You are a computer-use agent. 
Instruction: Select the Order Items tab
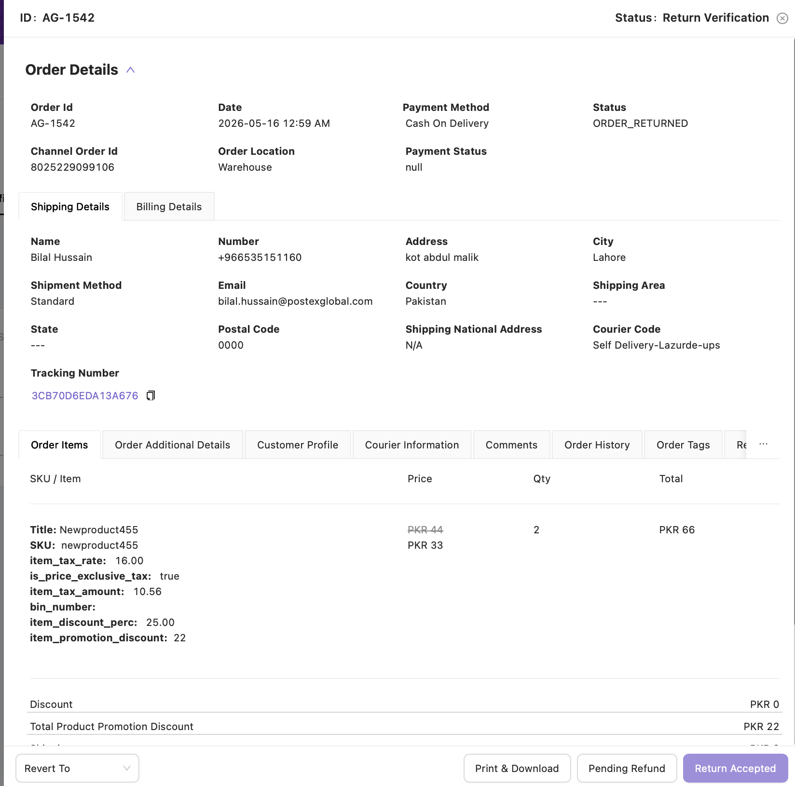(60, 445)
